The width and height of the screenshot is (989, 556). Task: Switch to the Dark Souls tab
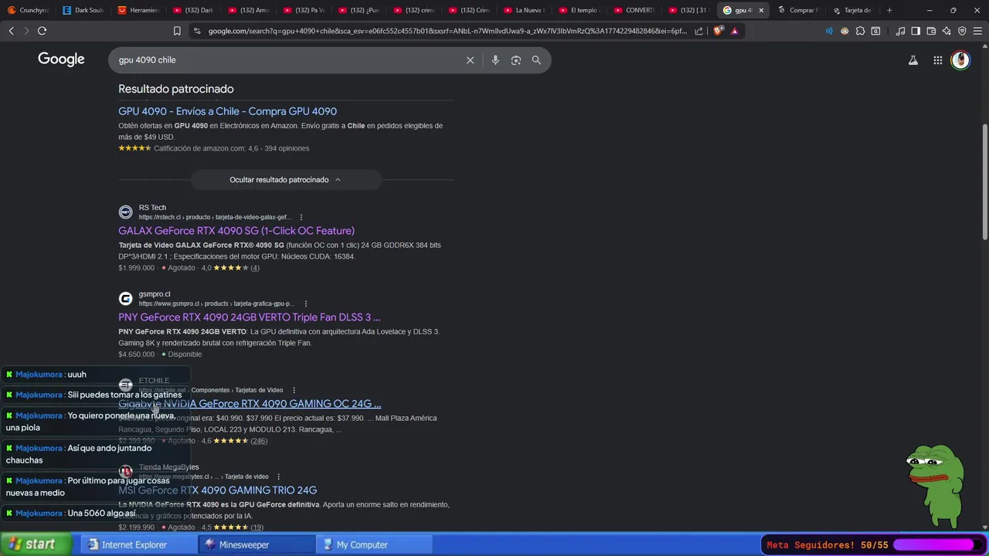pos(83,10)
